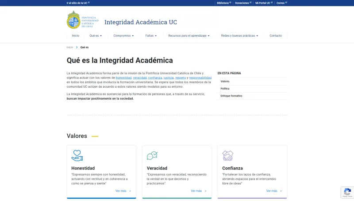The width and height of the screenshot is (354, 201).
Task: Click Ver más on the Veracidad card
Action: 196,191
